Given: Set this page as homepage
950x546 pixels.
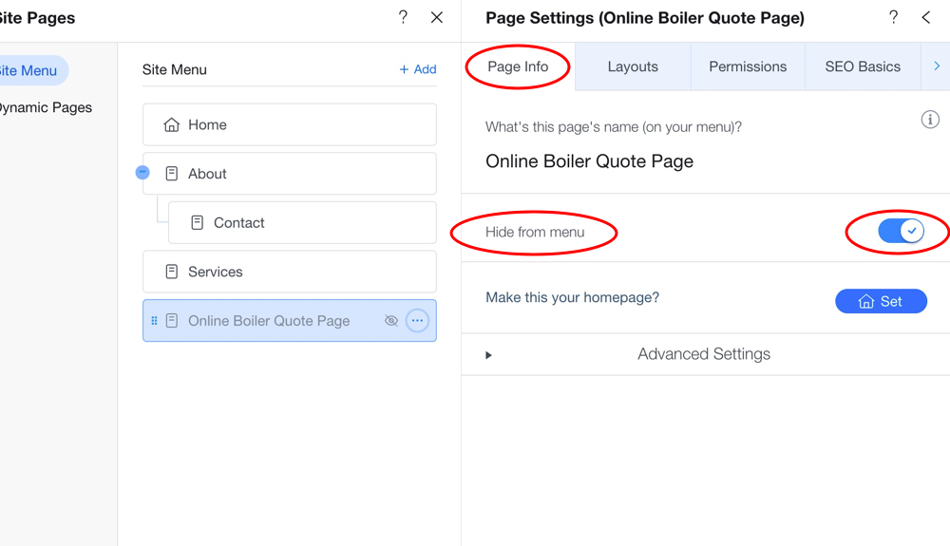Looking at the screenshot, I should pyautogui.click(x=881, y=301).
